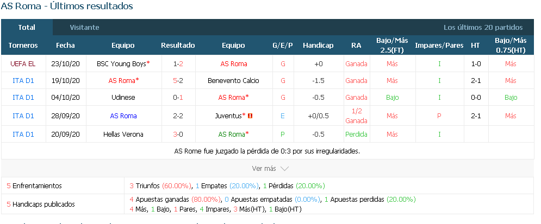The height and width of the screenshot is (224, 541).
Task: Open the 2-2 result versus Juventus
Action: (178, 116)
